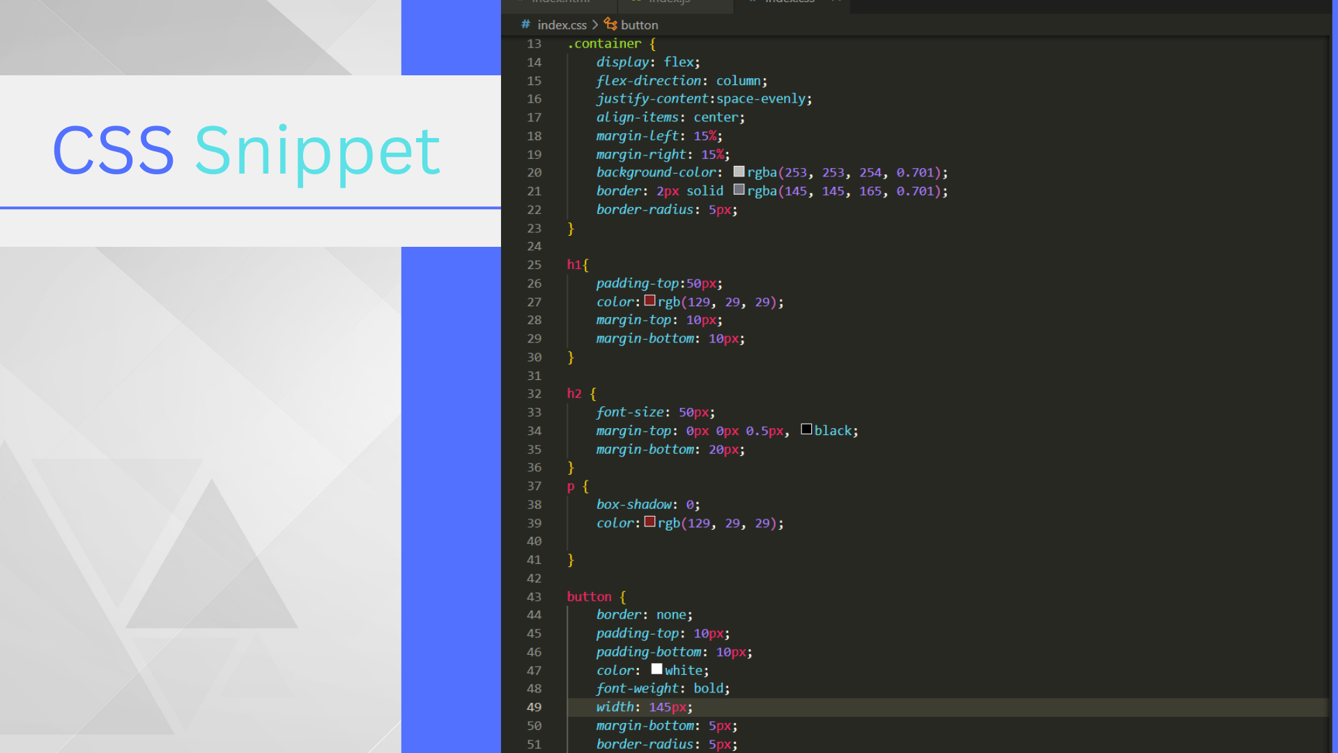The width and height of the screenshot is (1338, 753).
Task: Click the 'flex-direction: column;' line
Action: coord(682,81)
